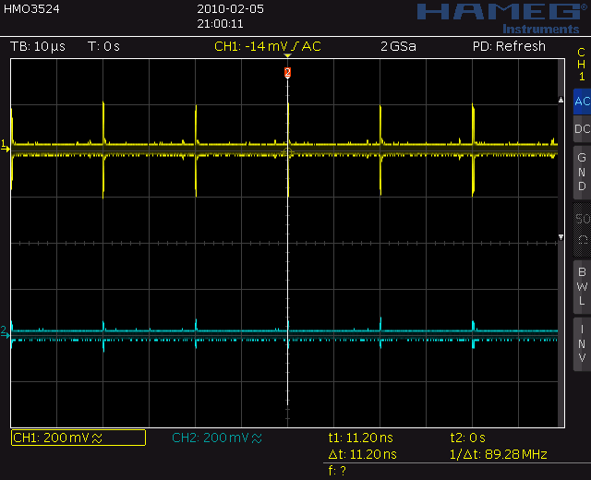
Task: Click the channel 2 ground level indicator
Action: coord(5,332)
